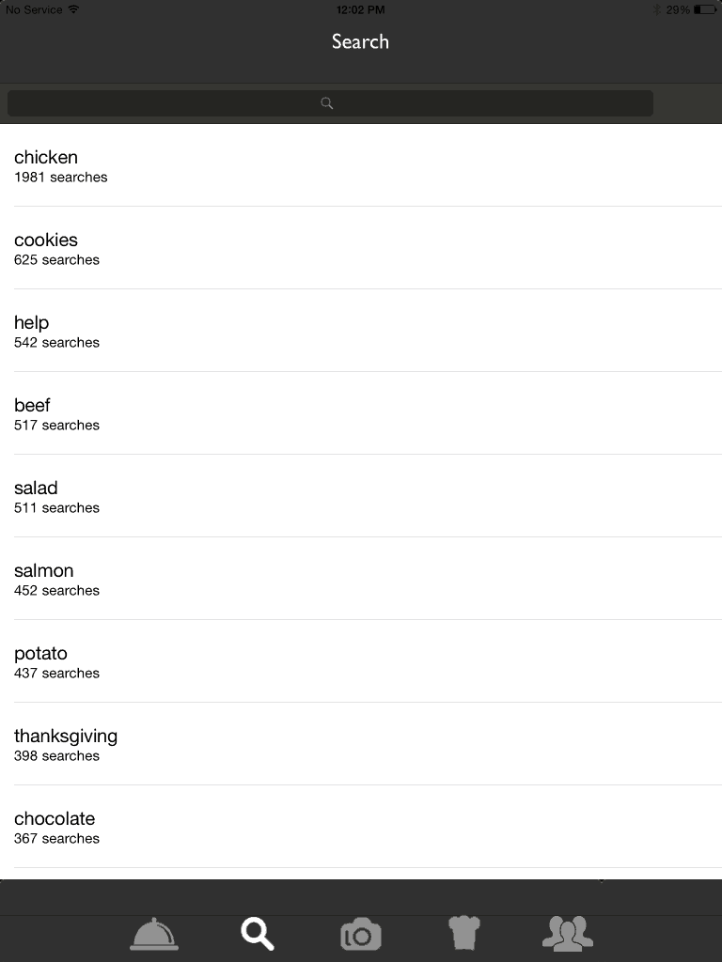Tap the Bluetooth status icon
The image size is (722, 962).
point(656,9)
